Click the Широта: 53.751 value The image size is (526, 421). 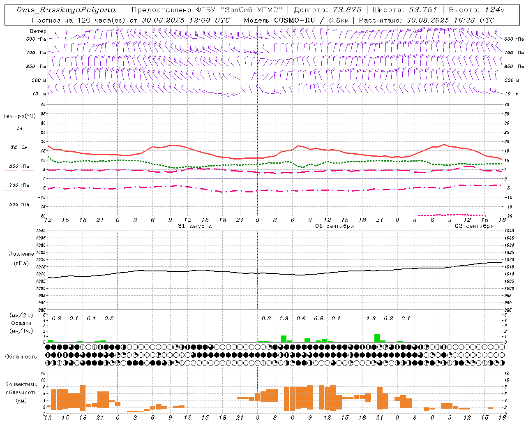405,10
